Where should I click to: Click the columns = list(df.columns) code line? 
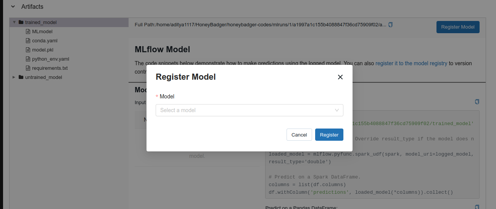(x=307, y=185)
